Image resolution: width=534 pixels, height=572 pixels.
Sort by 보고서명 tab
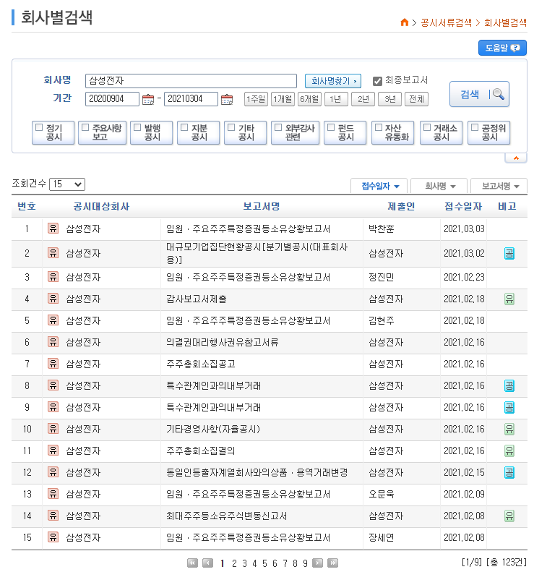pos(499,186)
